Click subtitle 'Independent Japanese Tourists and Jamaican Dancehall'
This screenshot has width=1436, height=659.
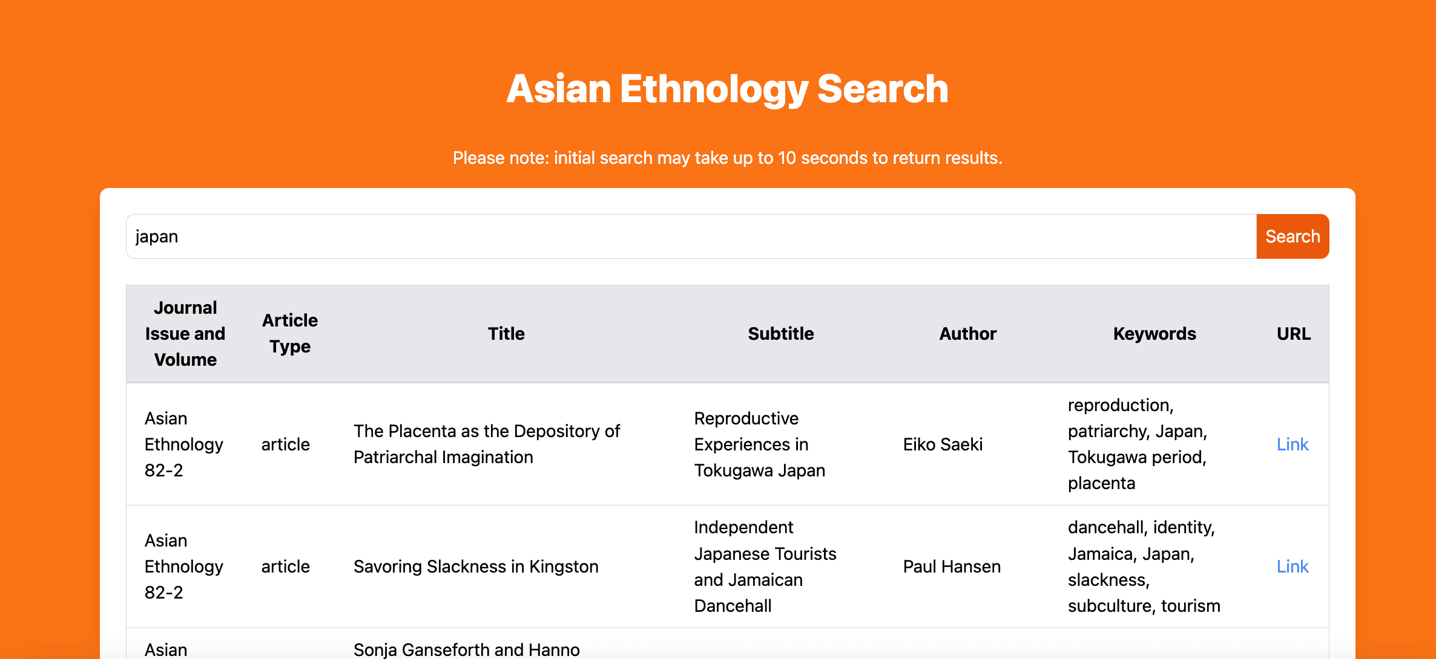765,566
